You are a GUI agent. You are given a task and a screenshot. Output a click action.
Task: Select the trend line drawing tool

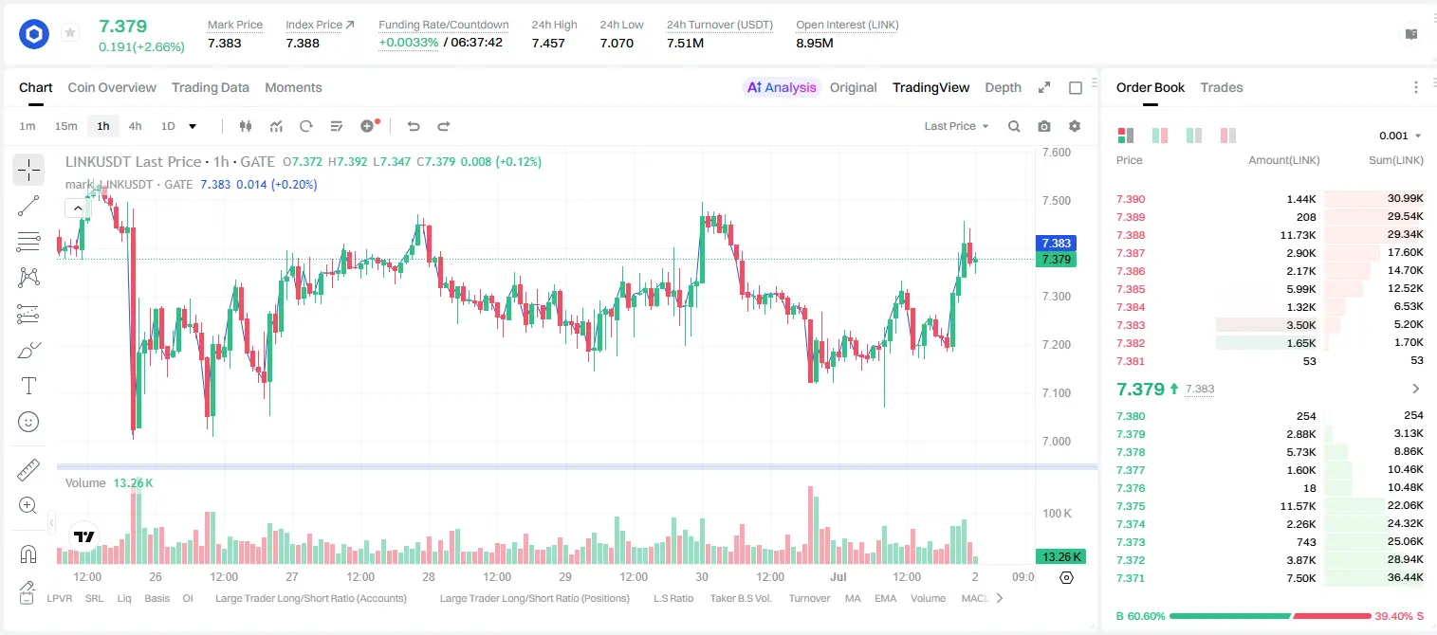(28, 206)
